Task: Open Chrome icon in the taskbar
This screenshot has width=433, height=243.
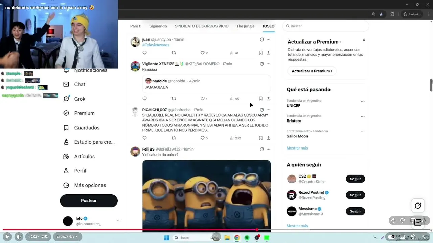Action: coord(237,238)
